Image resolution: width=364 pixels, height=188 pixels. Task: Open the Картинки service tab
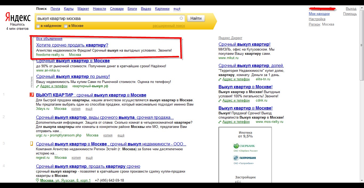point(162,9)
